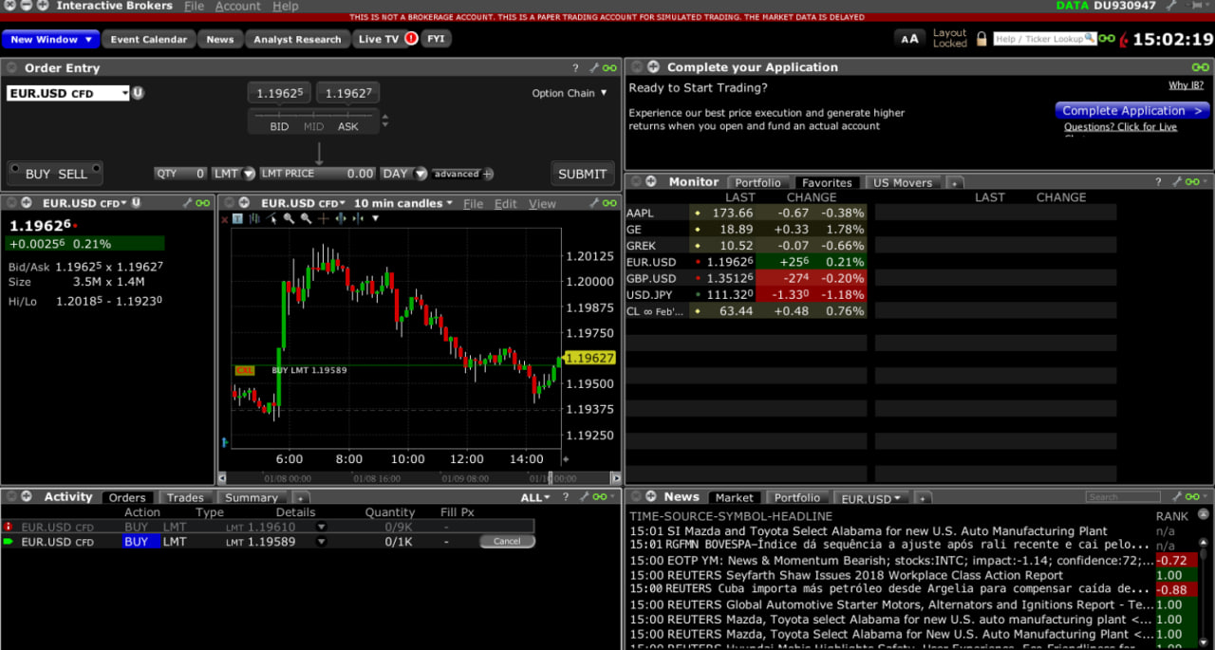Open Order Entry wrench configuration icon
This screenshot has width=1215, height=650.
(593, 68)
